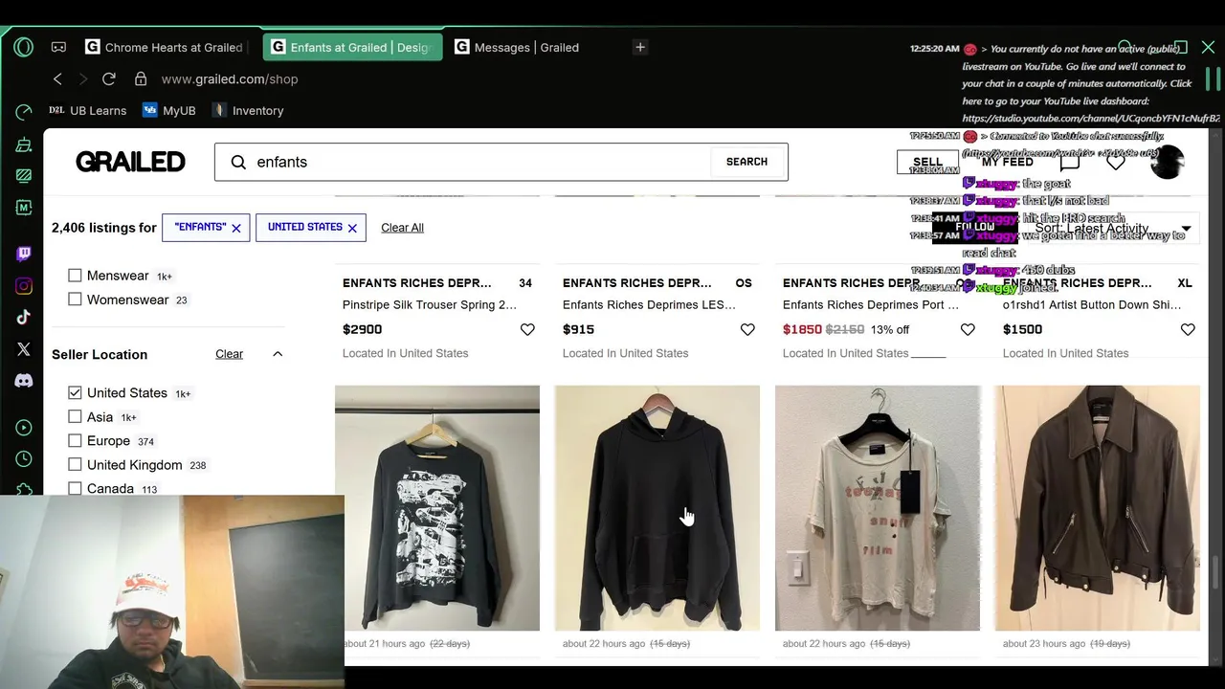Click the Clear All filters link
Screen dimensions: 1225x689
(x=402, y=228)
